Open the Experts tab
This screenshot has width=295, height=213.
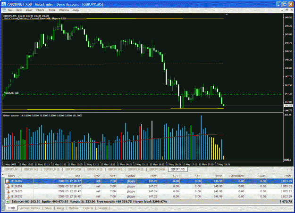coord(88,208)
